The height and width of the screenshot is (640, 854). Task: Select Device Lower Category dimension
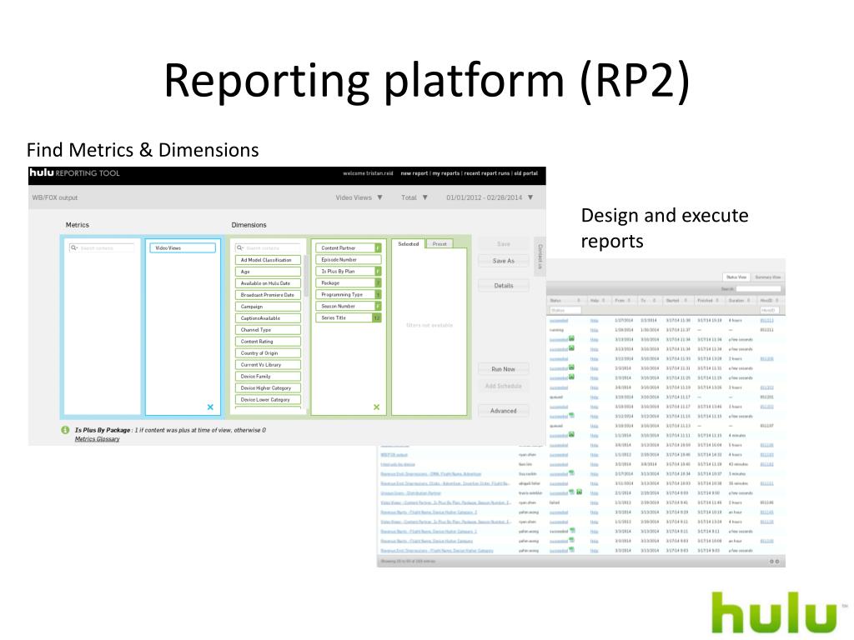(268, 399)
